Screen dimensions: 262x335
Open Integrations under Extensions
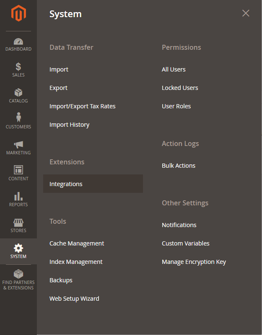(x=66, y=184)
